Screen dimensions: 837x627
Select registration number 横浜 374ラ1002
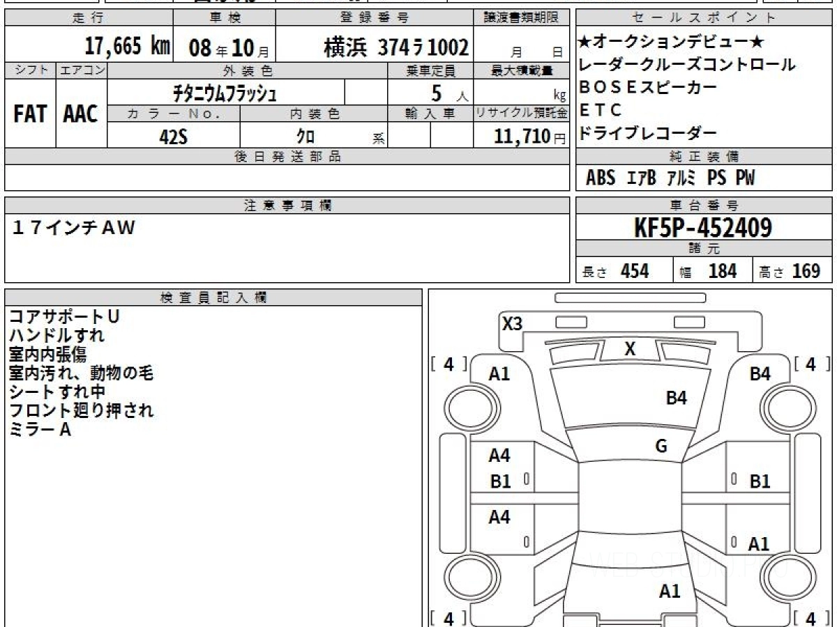tap(396, 47)
